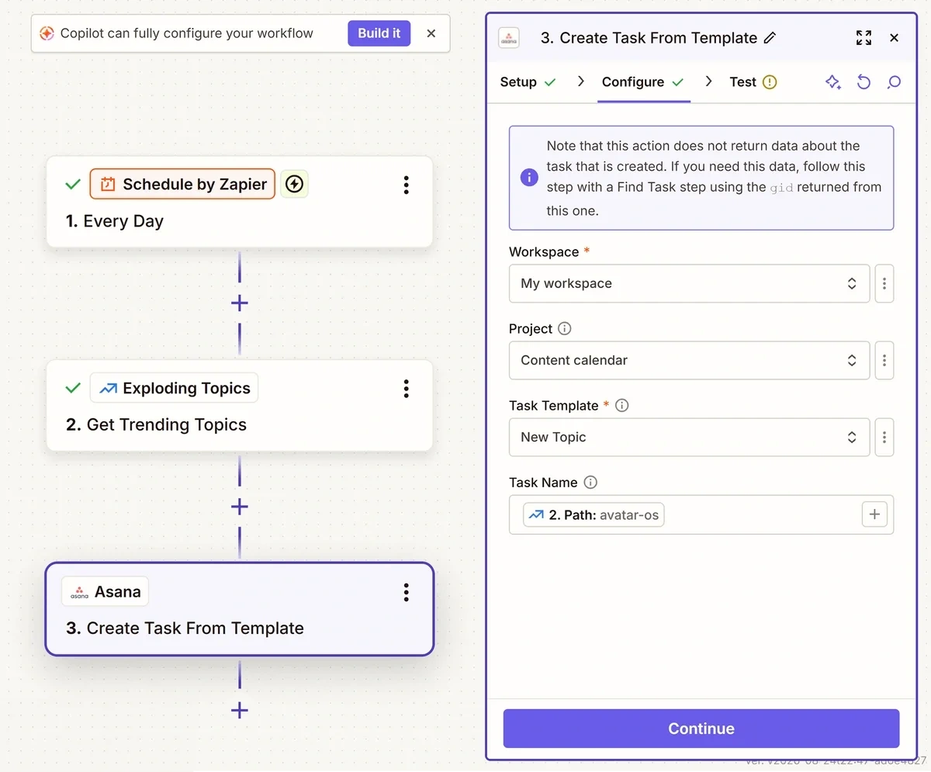Click the Asana icon in the panel header

point(509,38)
